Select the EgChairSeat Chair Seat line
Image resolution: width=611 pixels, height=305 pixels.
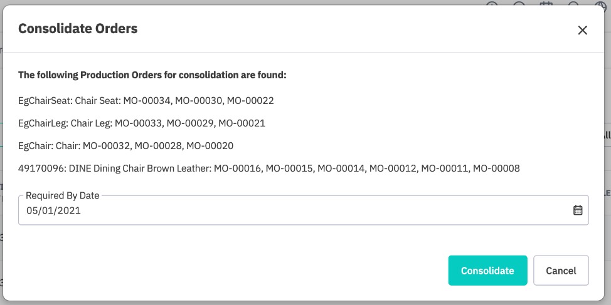pos(146,101)
